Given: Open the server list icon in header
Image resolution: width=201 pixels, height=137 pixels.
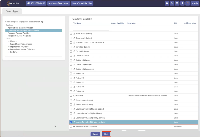Looking at the screenshot, I should (177, 3).
